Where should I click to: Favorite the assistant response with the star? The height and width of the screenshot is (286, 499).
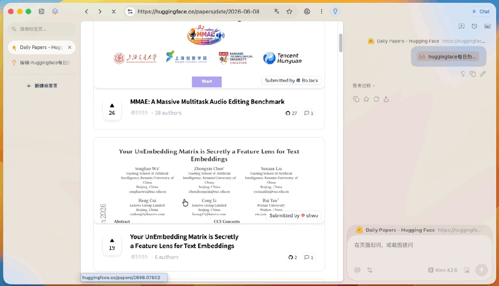tap(366, 99)
